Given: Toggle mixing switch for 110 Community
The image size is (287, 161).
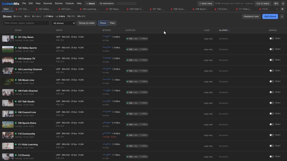Looking at the screenshot, I should coord(272,135).
